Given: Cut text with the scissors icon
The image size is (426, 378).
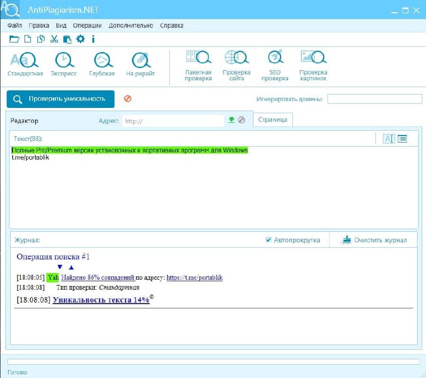Looking at the screenshot, I should [54, 39].
